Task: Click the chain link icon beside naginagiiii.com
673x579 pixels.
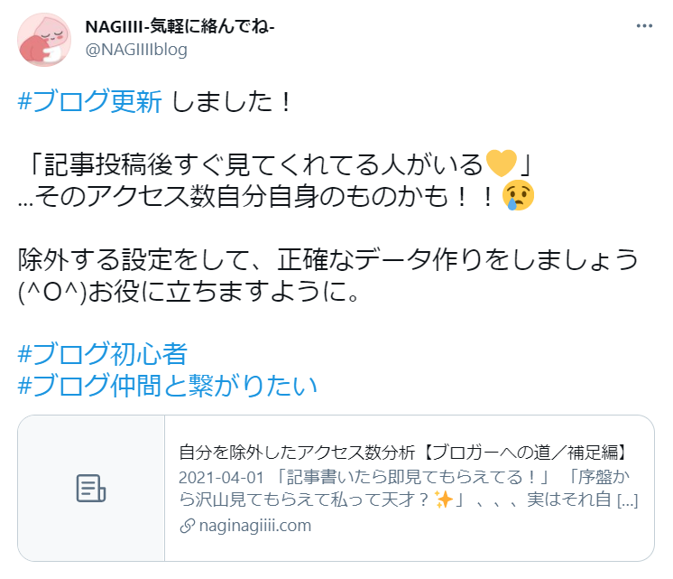Action: [x=187, y=526]
